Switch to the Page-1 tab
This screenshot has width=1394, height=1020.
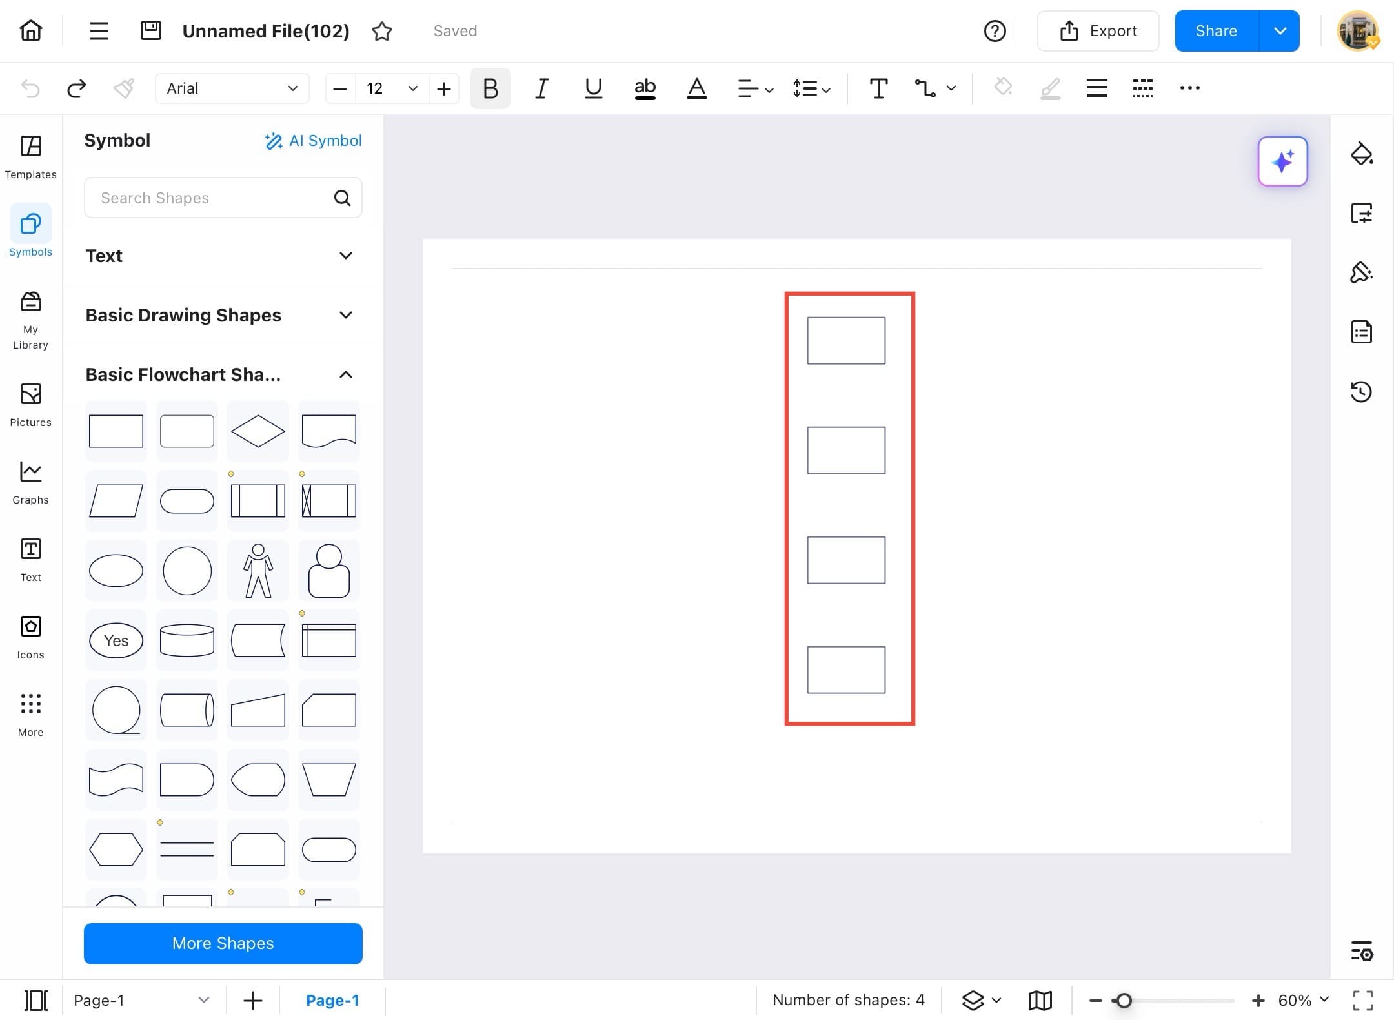click(332, 1001)
